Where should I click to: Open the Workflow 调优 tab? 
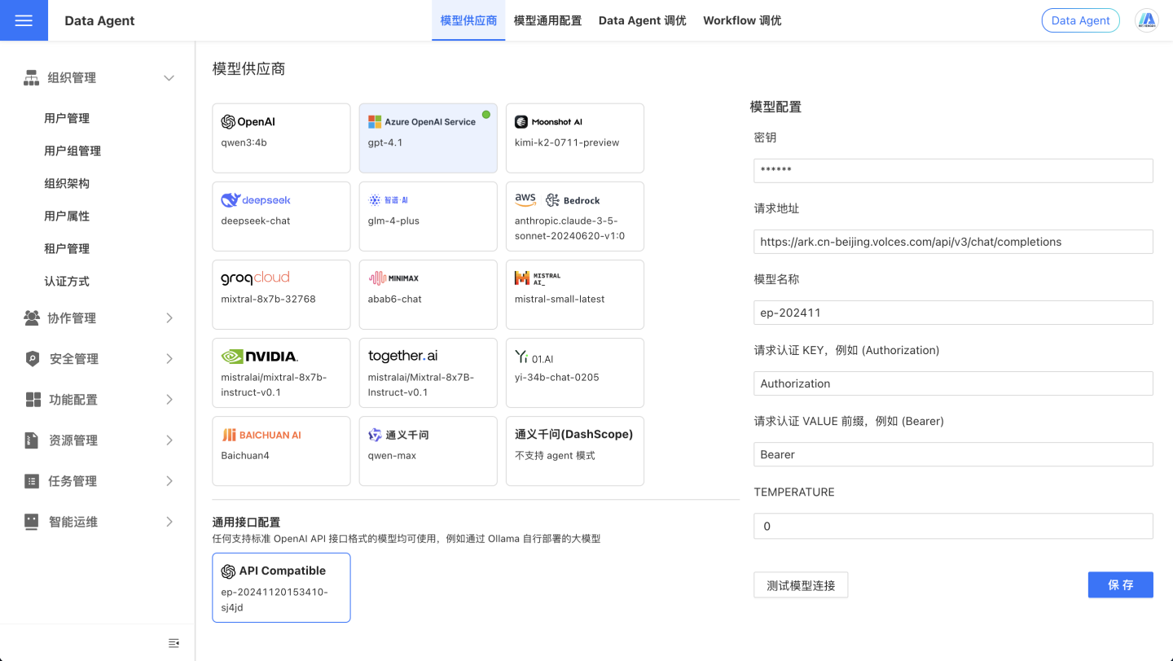(x=741, y=20)
